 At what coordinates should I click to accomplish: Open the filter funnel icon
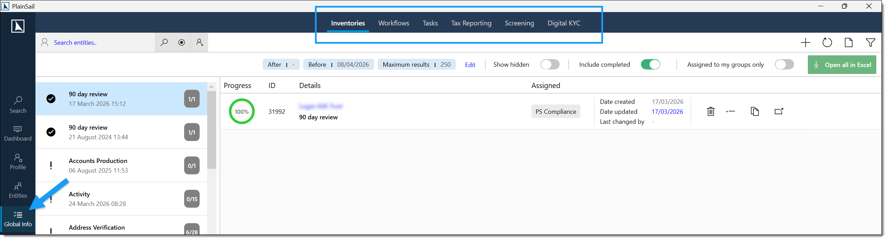click(870, 43)
